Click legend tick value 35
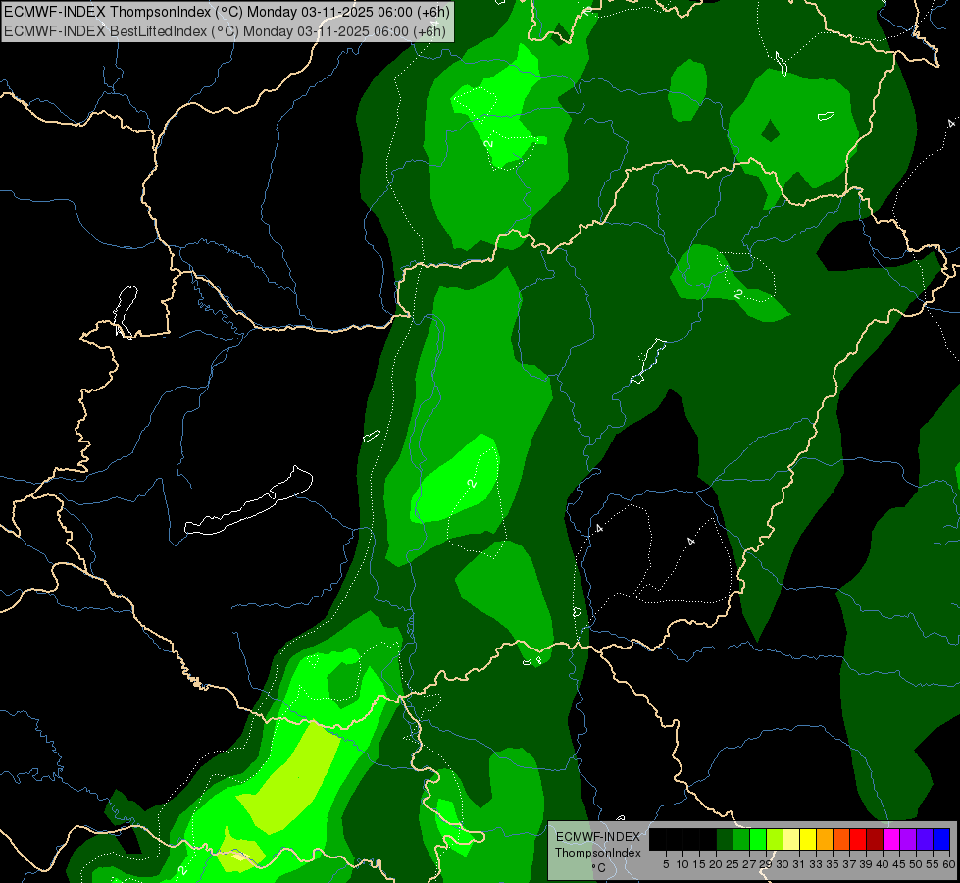960x883 pixels. tap(833, 864)
